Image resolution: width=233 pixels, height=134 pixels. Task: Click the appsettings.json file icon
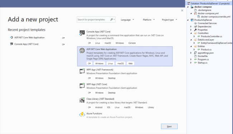coord(195,53)
